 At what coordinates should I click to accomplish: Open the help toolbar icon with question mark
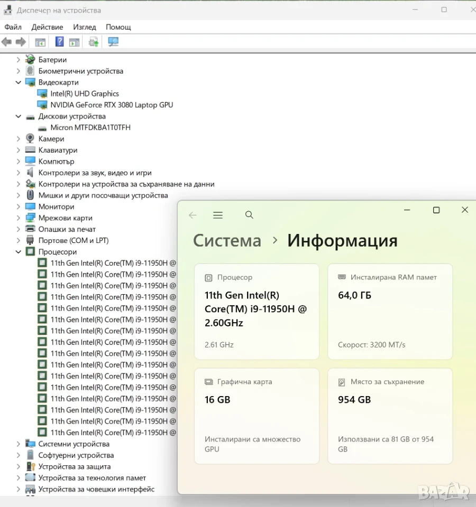click(x=60, y=42)
